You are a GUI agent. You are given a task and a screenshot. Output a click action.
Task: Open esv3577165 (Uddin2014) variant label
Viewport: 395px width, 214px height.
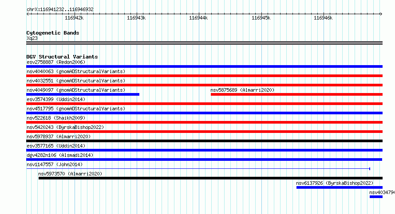[56, 146]
